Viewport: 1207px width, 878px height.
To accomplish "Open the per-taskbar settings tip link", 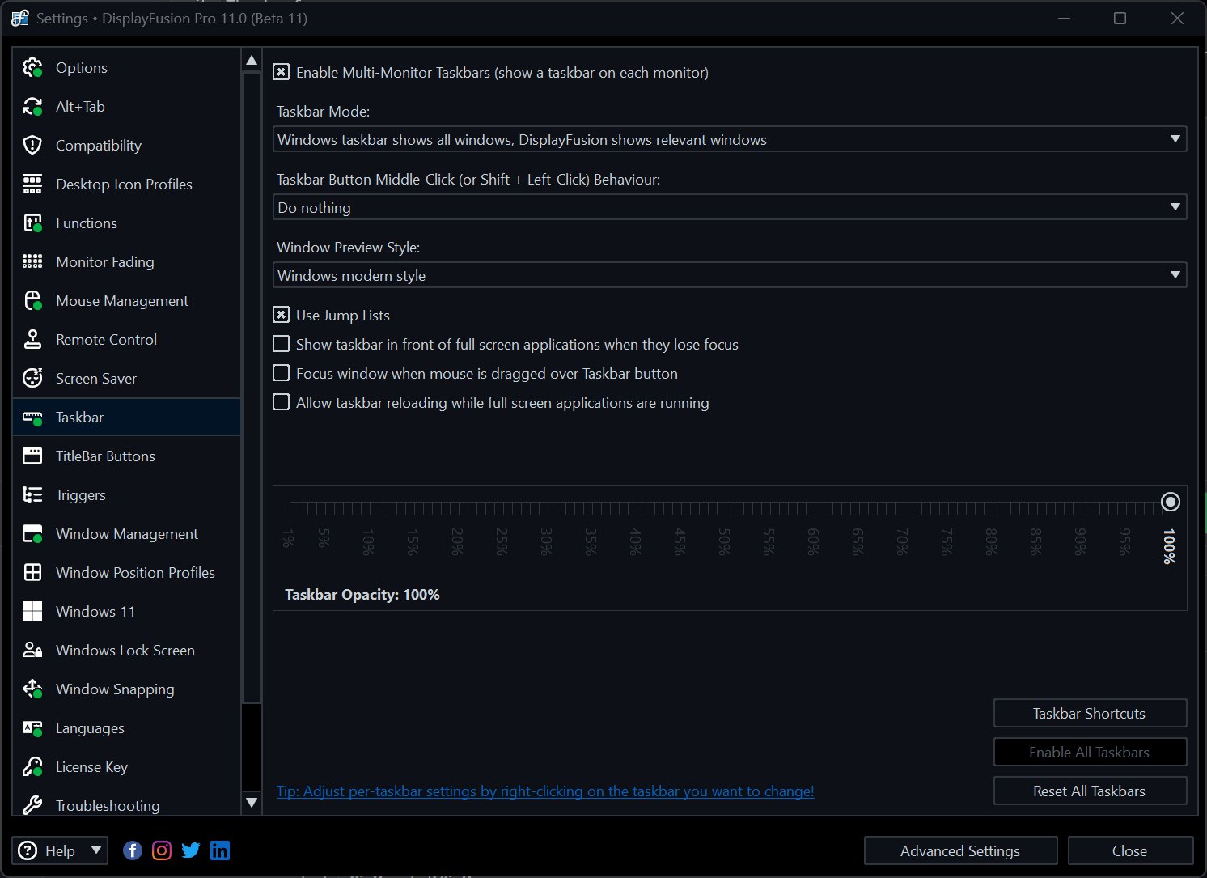I will pos(545,791).
